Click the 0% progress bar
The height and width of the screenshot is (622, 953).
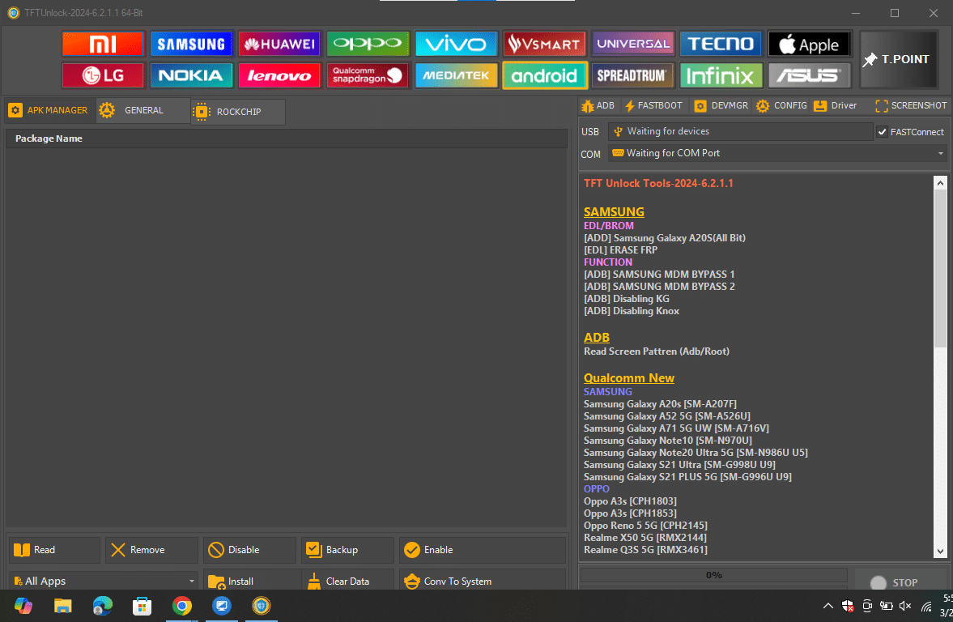coord(713,575)
